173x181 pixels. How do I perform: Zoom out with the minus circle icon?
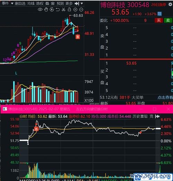[81, 9]
